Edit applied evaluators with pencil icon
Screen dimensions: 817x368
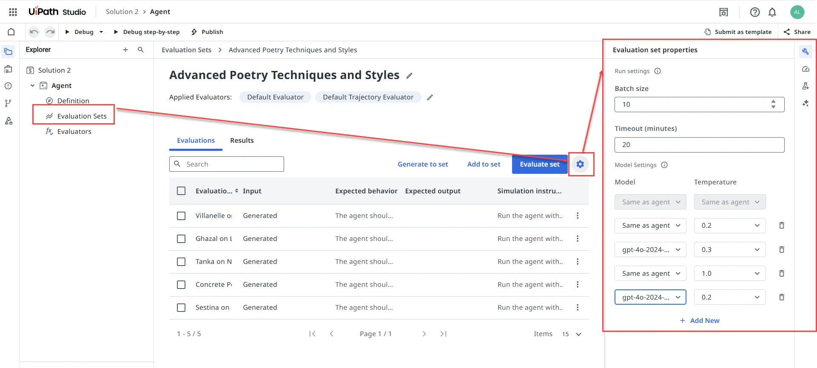[x=430, y=97]
